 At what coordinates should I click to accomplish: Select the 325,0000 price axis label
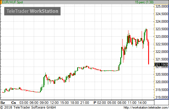[x=162, y=6]
